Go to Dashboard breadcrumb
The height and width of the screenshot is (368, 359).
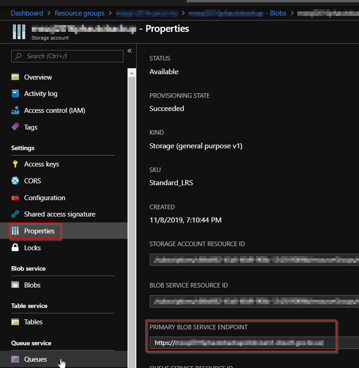27,13
